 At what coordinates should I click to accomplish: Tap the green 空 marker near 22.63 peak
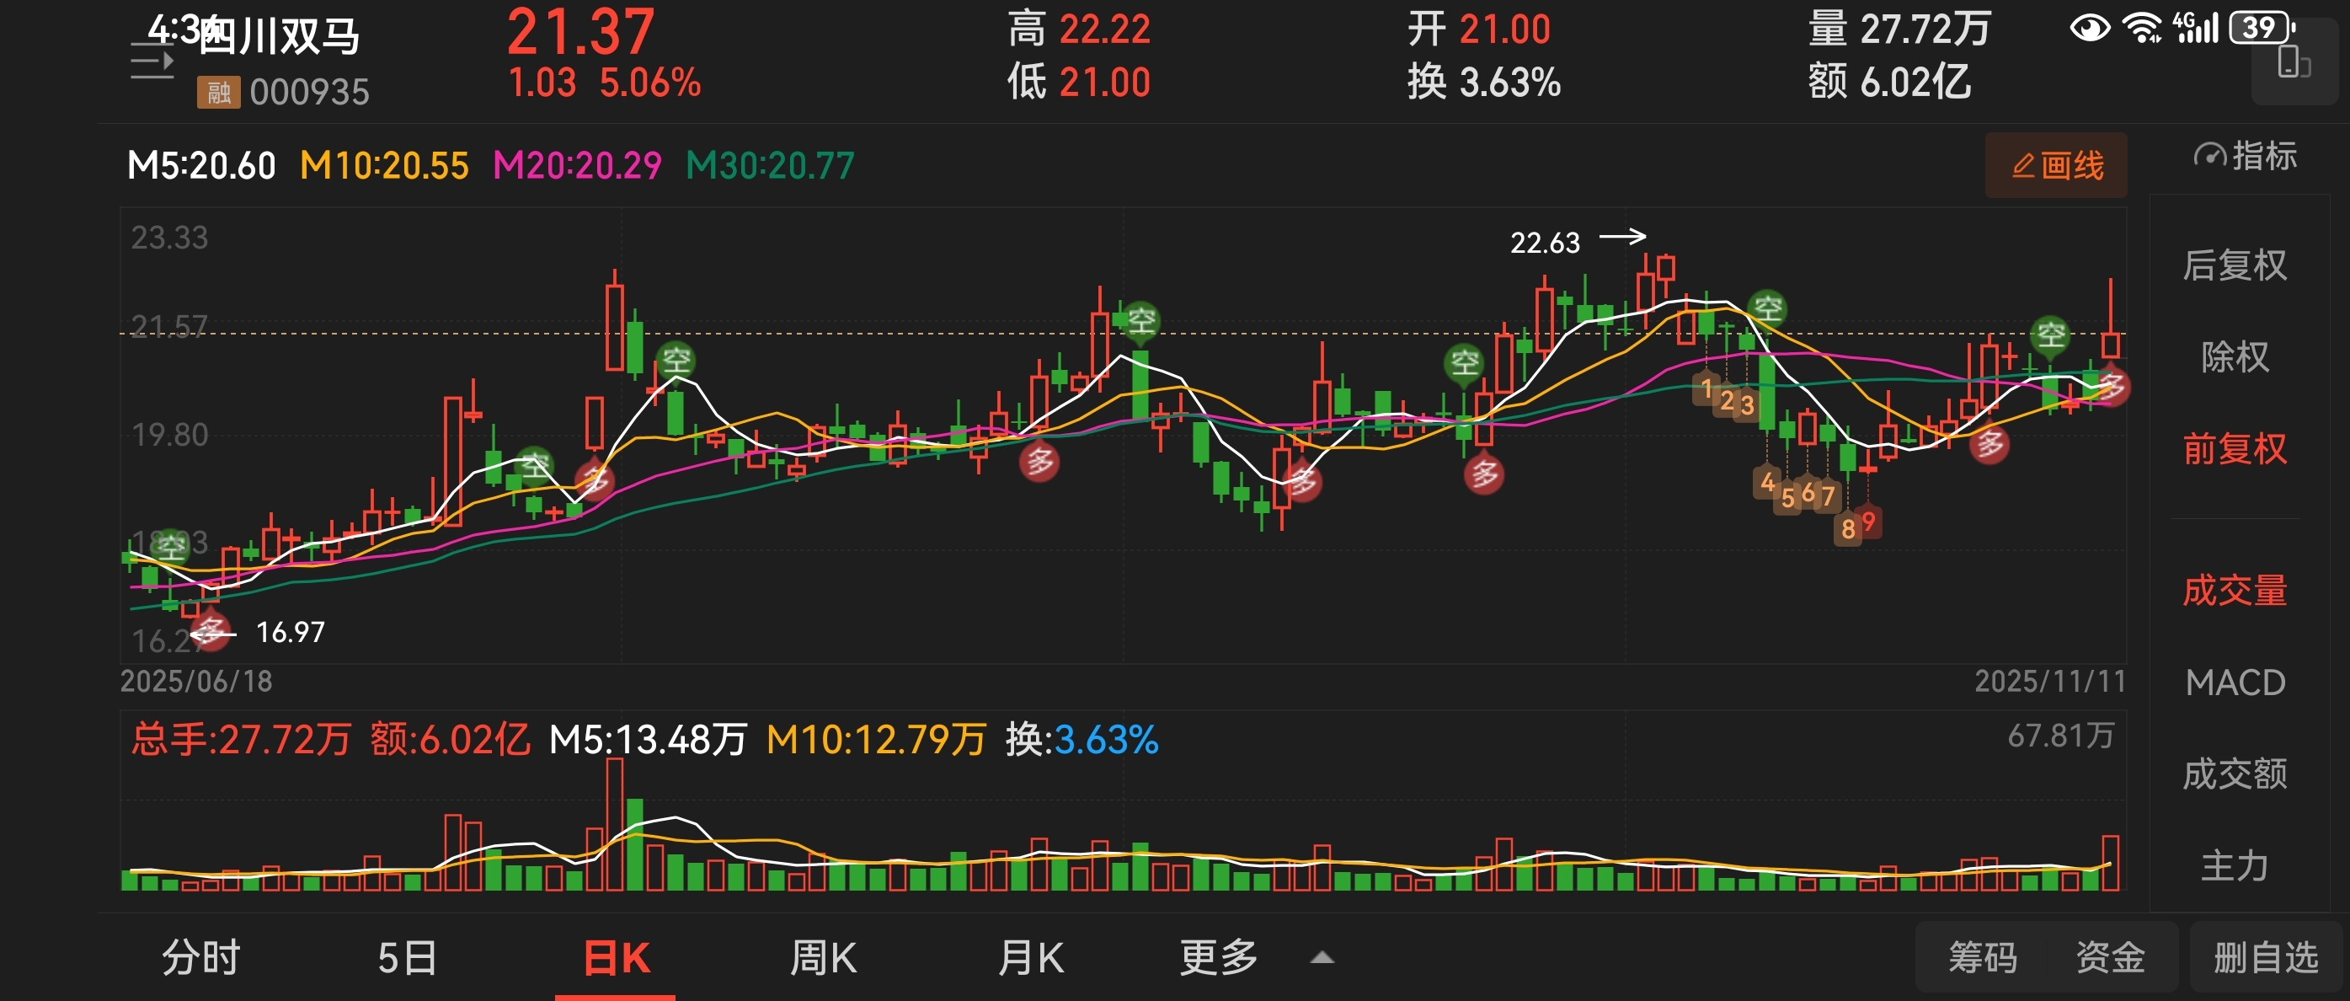pyautogui.click(x=1767, y=308)
